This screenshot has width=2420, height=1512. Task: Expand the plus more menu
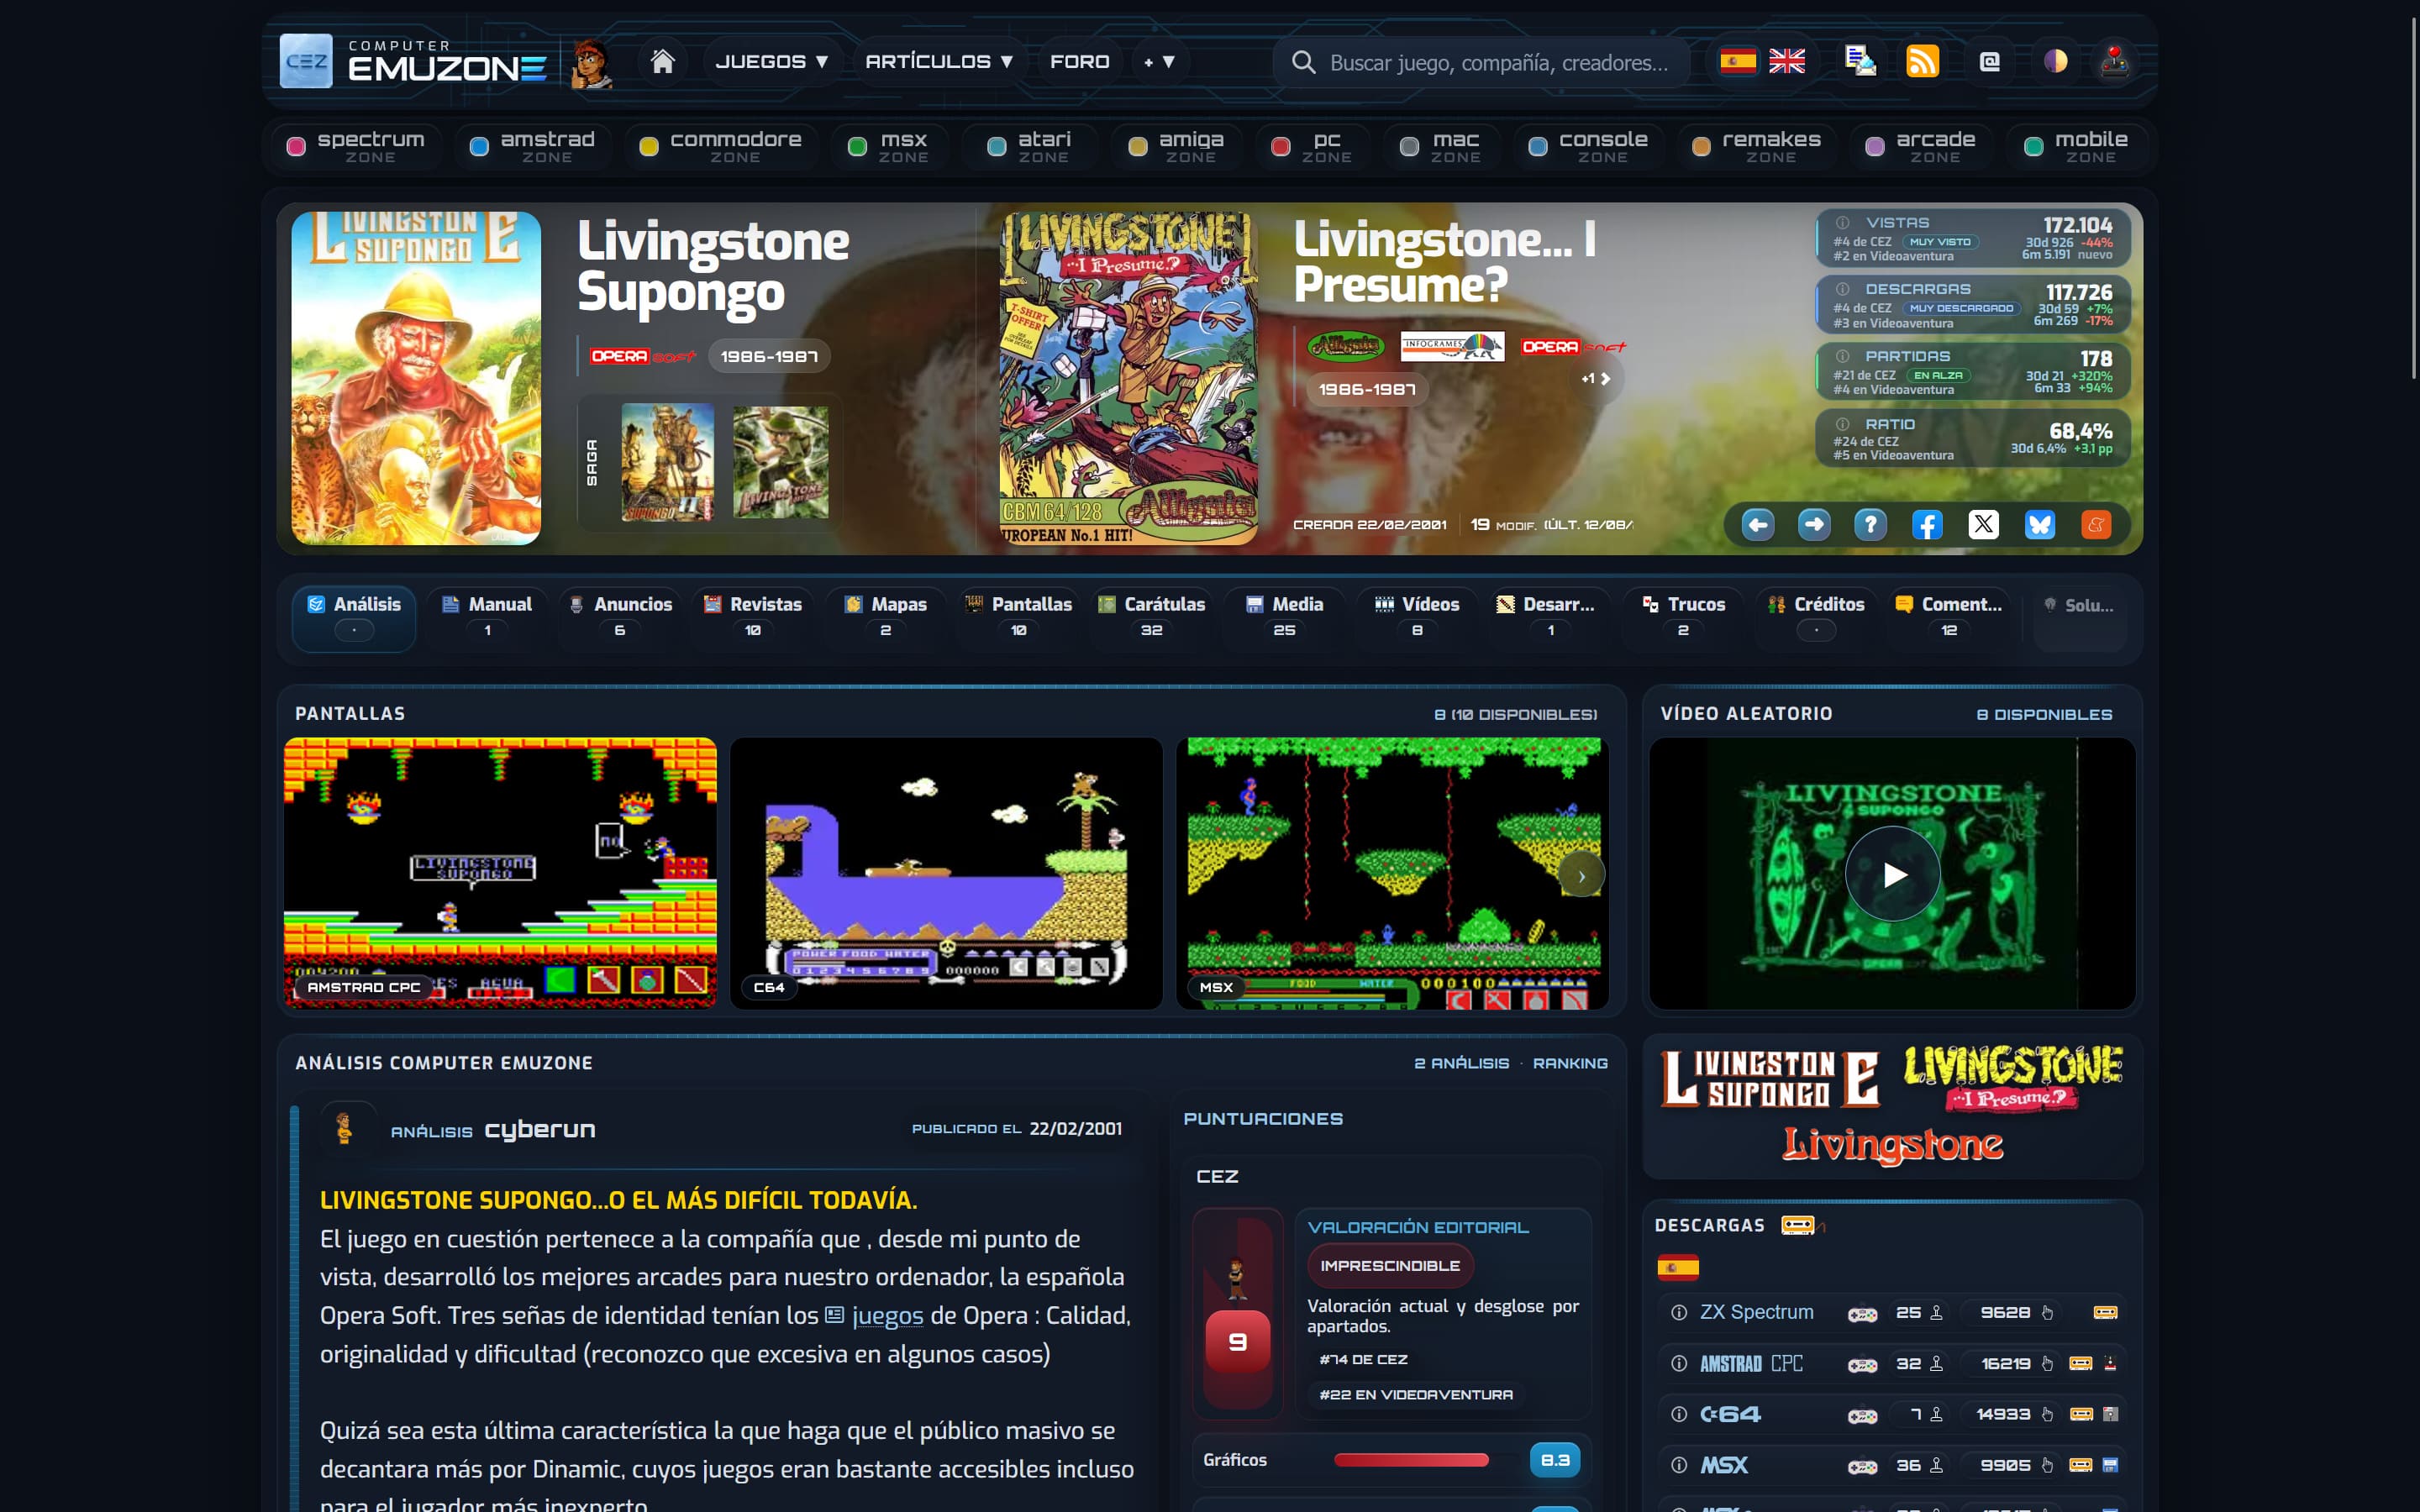[1160, 62]
